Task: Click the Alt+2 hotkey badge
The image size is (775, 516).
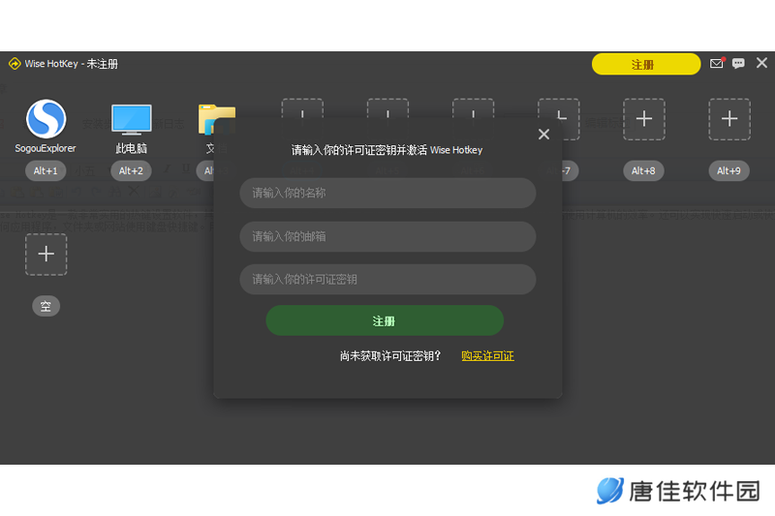Action: coord(131,170)
